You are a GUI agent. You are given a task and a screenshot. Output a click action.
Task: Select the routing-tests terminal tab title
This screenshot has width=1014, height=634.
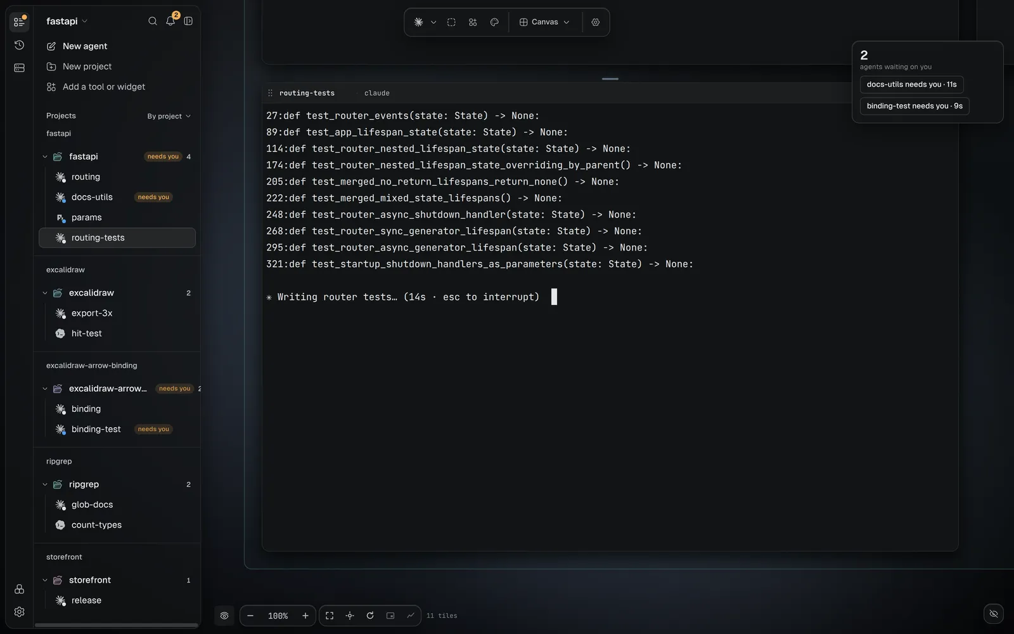click(307, 93)
